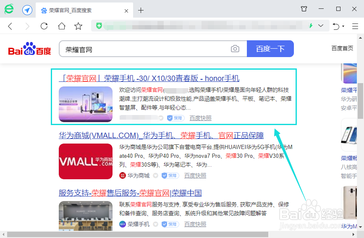Click the 华为商城 source name
Image resolution: width=364 pixels, height=238 pixels.
click(x=139, y=175)
